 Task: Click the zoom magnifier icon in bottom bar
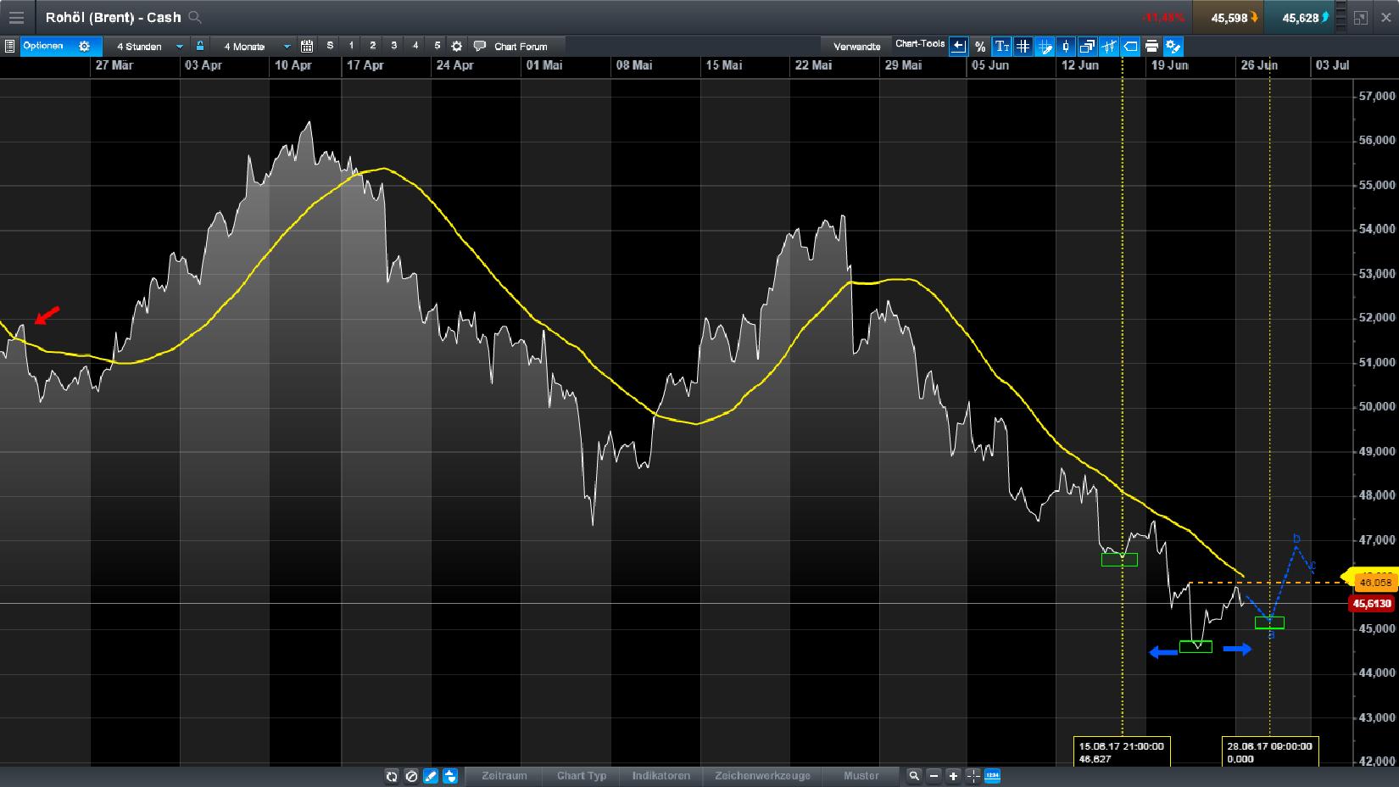pos(914,775)
